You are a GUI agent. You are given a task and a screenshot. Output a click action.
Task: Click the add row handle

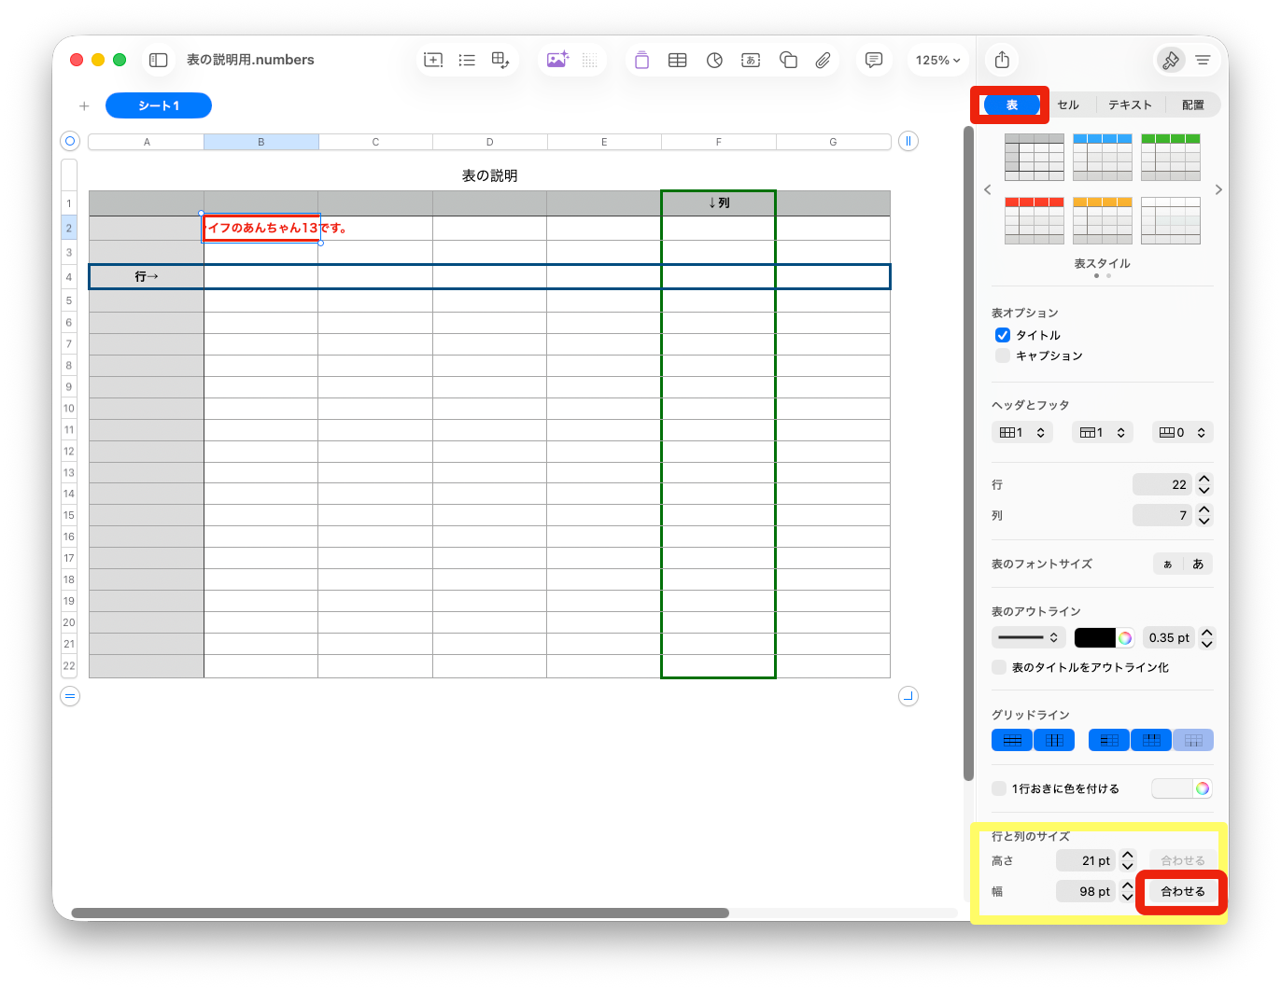coord(70,696)
